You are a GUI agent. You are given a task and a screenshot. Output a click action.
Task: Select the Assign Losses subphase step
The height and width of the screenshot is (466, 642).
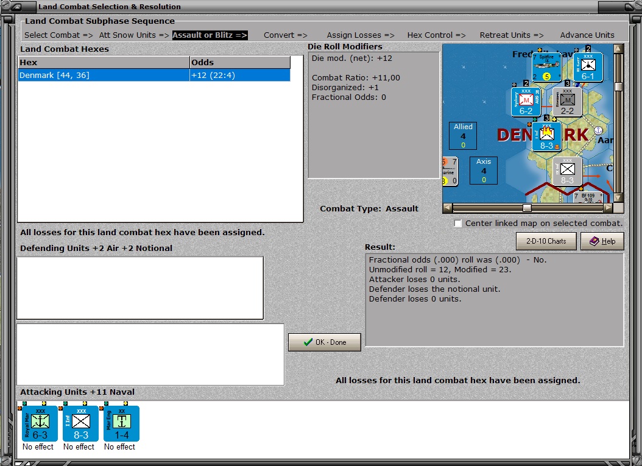(361, 35)
